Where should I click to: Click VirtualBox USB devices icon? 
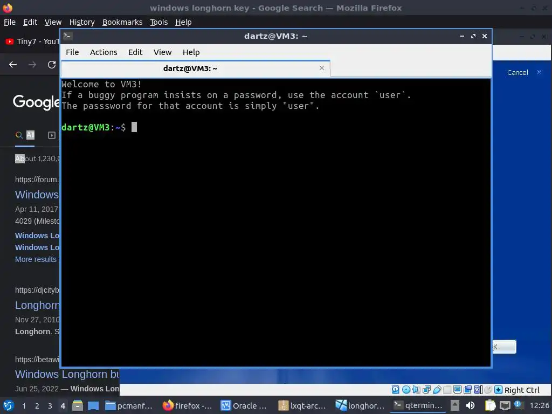click(x=437, y=390)
